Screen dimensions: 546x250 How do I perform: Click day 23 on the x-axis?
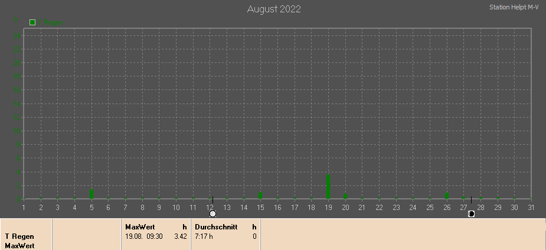(396, 208)
